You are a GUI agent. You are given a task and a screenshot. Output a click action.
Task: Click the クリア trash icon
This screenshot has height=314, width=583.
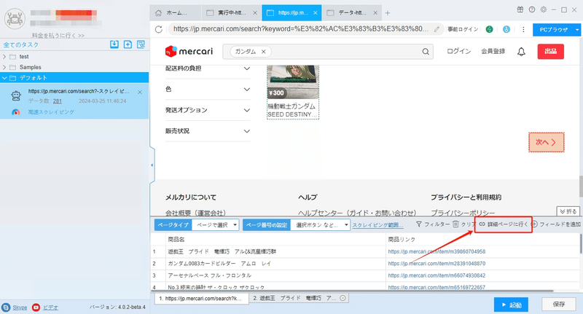[x=455, y=224]
